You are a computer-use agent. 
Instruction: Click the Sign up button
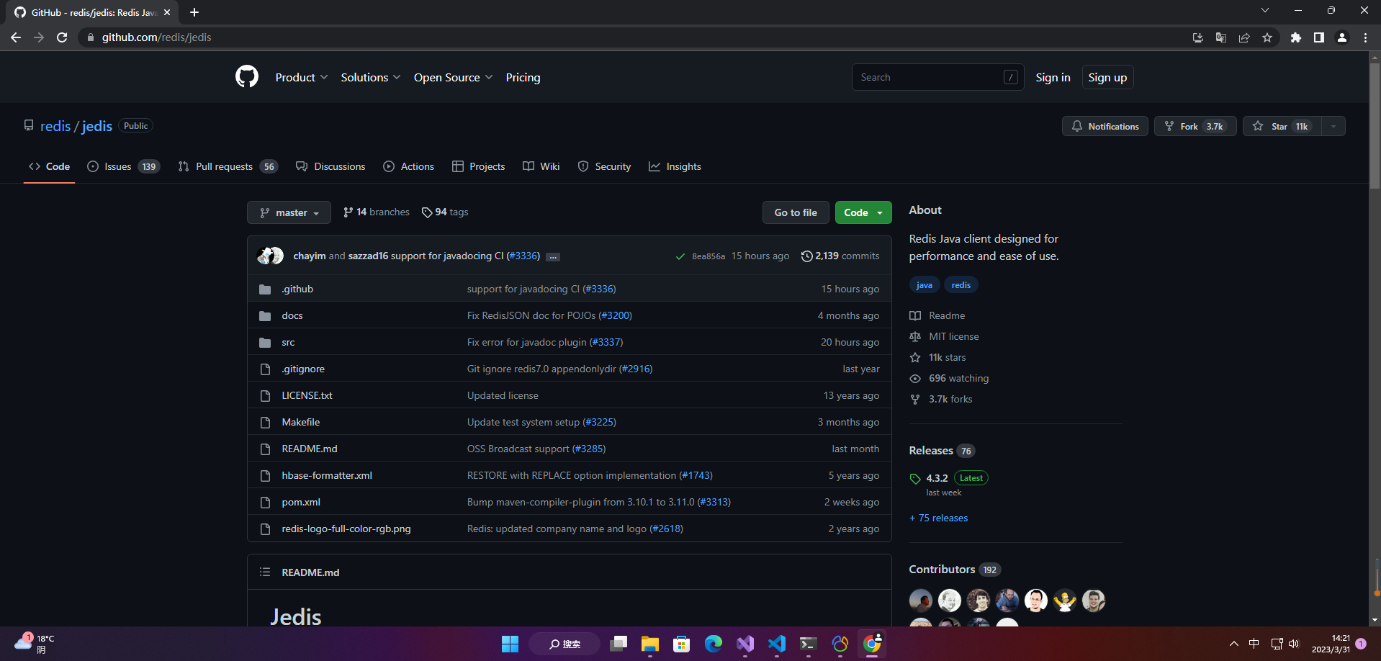(x=1107, y=77)
